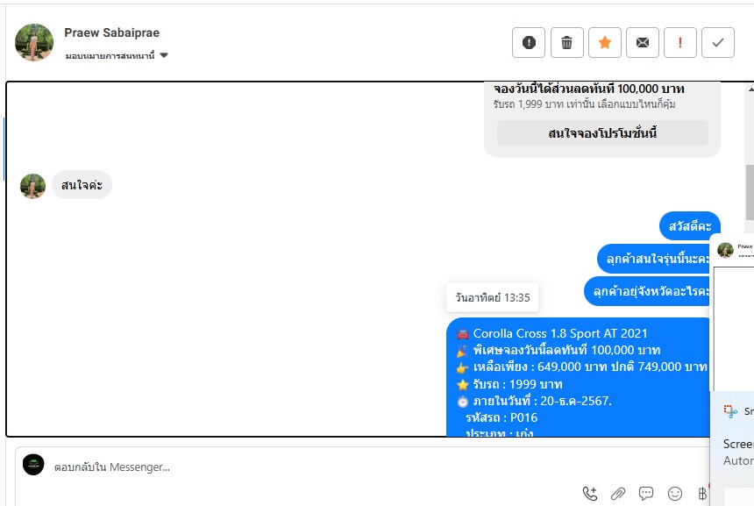Mark the conversation unread with the envelope icon
Viewport: 754px width, 506px height.
pyautogui.click(x=643, y=42)
